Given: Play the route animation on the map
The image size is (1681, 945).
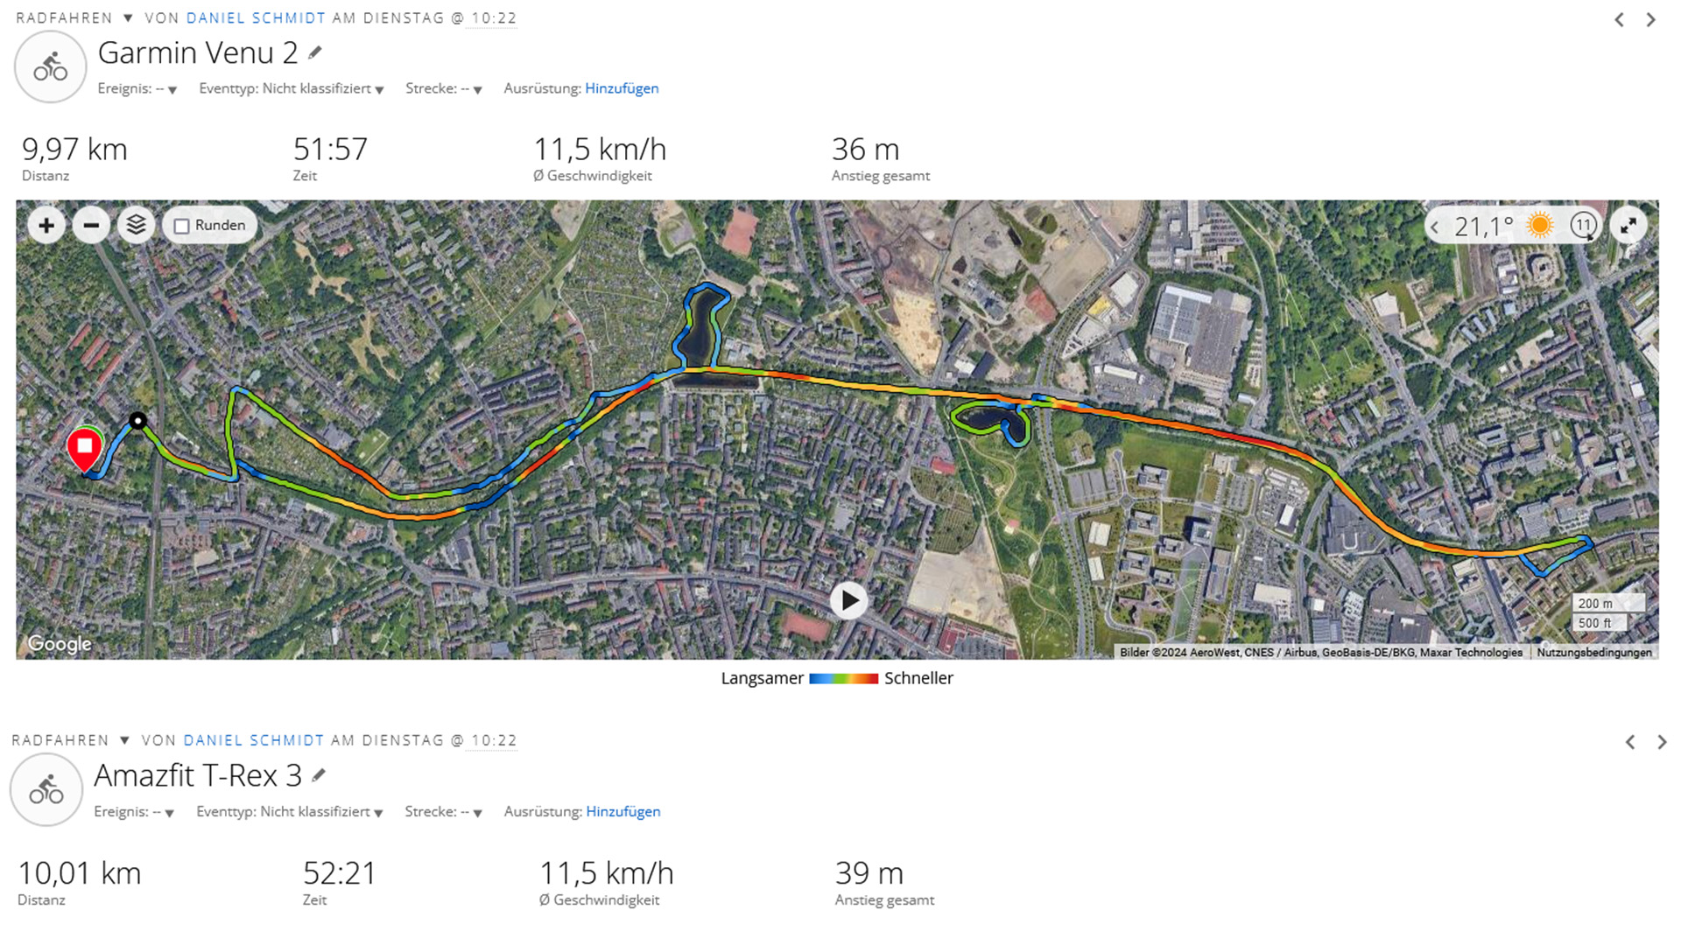Looking at the screenshot, I should coord(848,601).
